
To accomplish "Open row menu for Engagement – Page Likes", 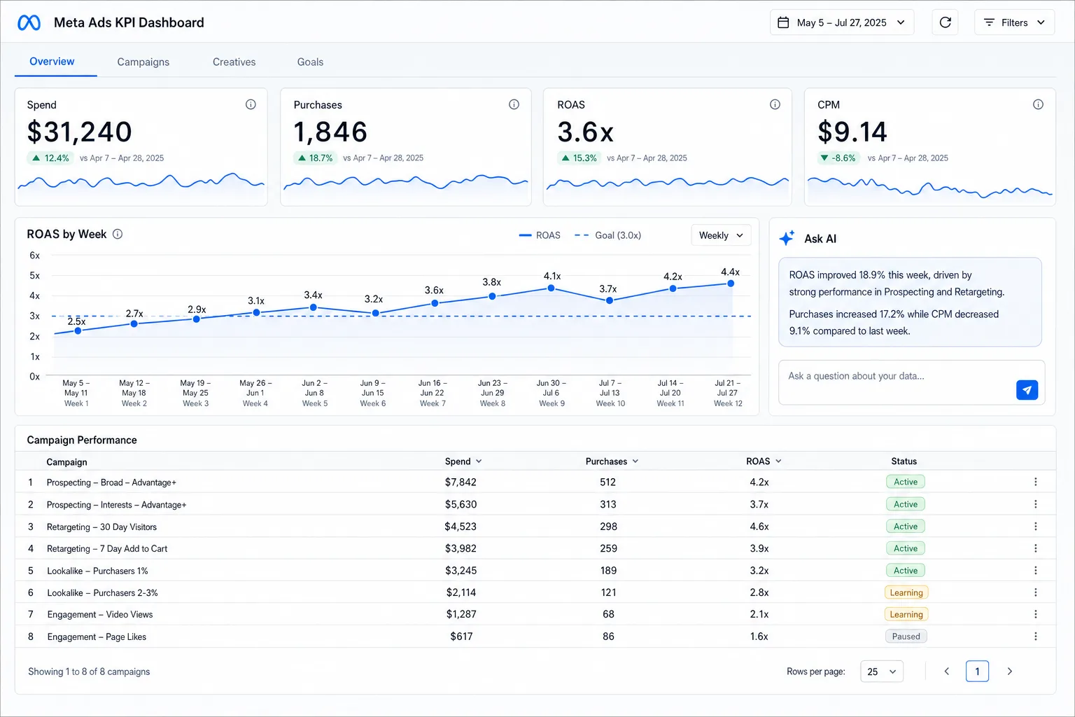I will click(x=1036, y=636).
